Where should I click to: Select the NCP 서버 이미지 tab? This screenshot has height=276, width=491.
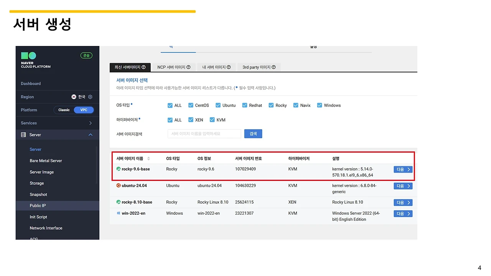pos(174,67)
